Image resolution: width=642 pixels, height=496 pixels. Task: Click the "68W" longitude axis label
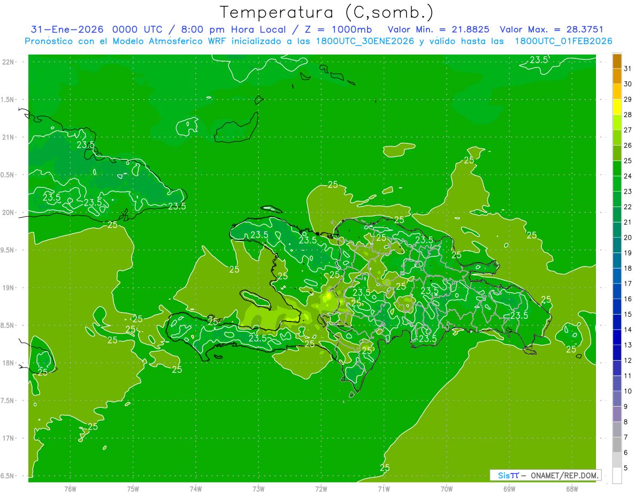point(572,489)
